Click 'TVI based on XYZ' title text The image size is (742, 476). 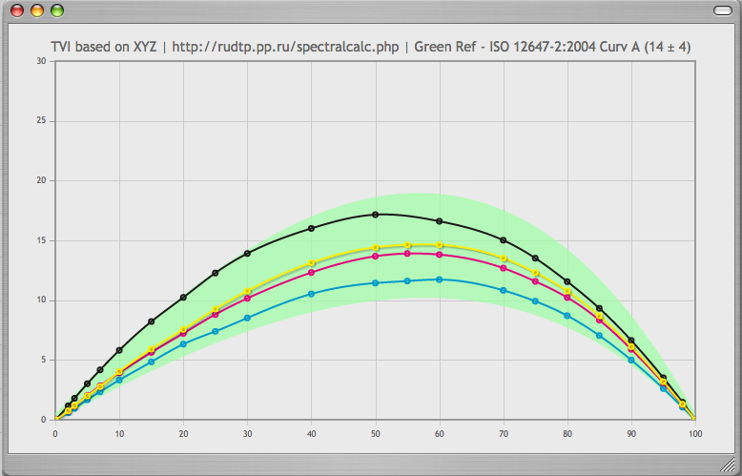tap(104, 47)
